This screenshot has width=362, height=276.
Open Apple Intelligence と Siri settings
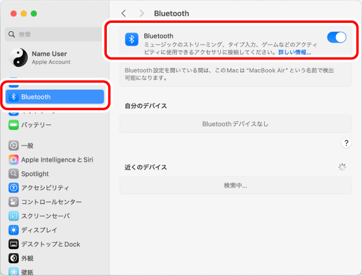pos(55,159)
